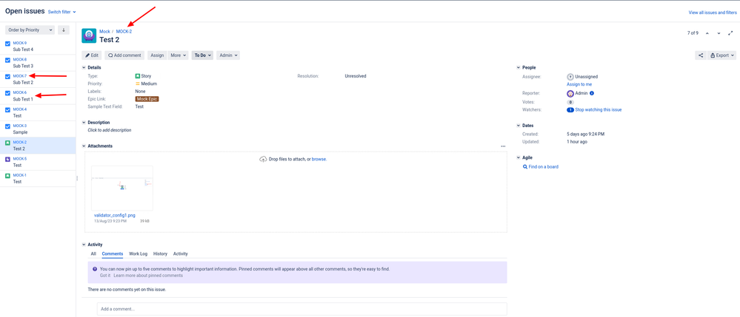Click the watchers count badge
Screen dimensions: 740x317
(570, 110)
